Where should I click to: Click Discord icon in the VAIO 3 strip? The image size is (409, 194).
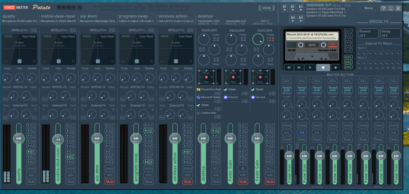pyautogui.click(x=253, y=97)
